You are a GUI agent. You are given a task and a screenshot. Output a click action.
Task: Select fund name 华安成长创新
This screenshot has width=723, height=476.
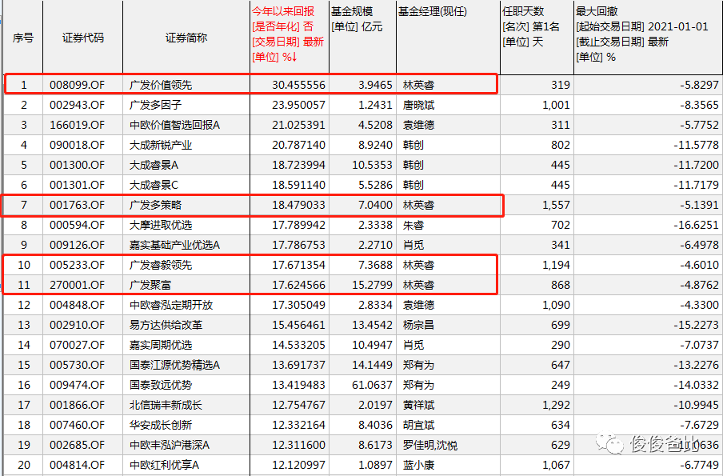click(161, 425)
